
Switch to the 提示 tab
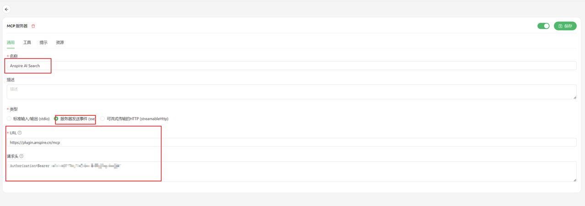pos(43,42)
